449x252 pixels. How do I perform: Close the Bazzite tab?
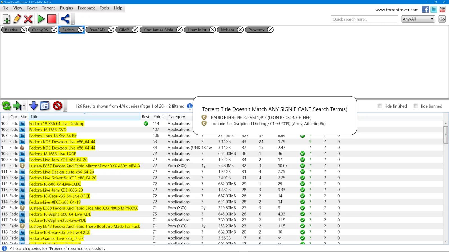click(x=24, y=30)
